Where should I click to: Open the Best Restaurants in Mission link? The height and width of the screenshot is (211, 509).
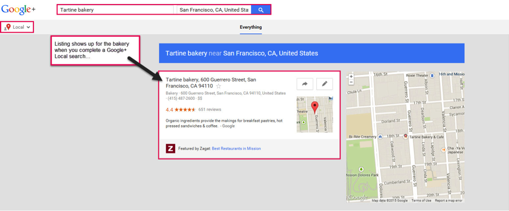coord(236,148)
